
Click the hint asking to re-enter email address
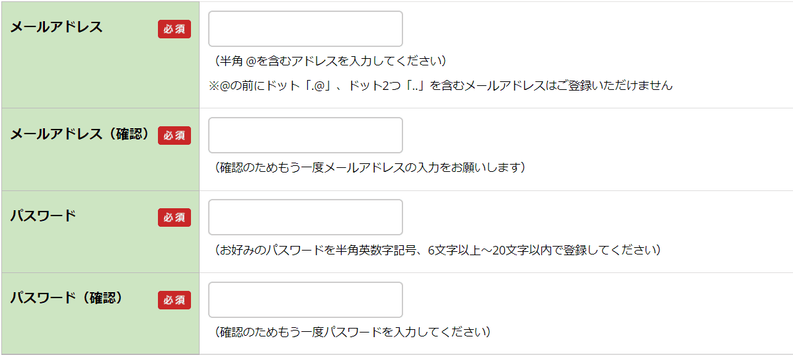tap(370, 167)
